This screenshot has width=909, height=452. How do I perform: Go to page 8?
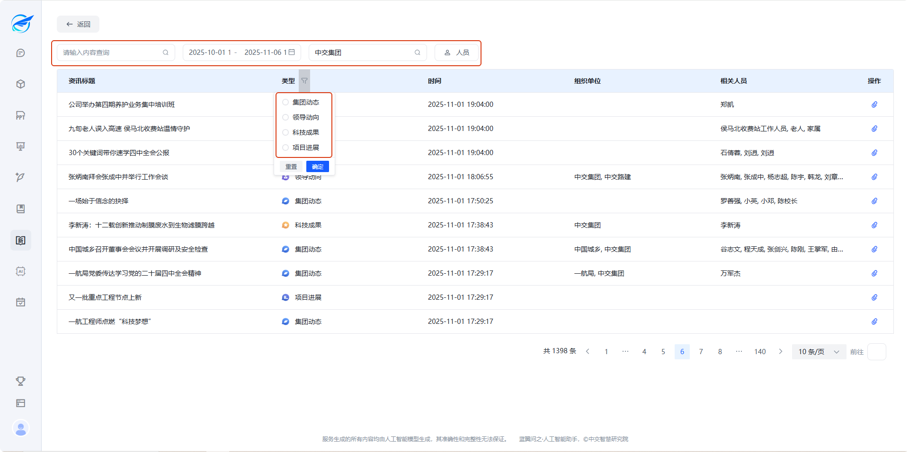pyautogui.click(x=720, y=352)
